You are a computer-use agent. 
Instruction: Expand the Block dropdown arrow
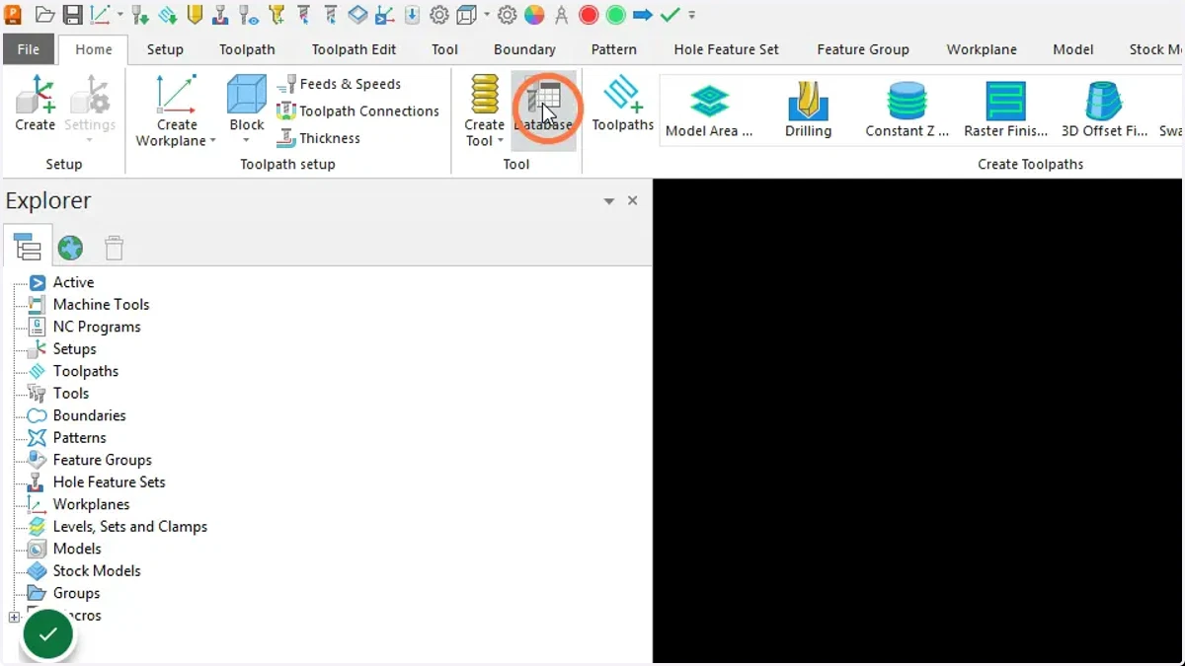[x=246, y=141]
